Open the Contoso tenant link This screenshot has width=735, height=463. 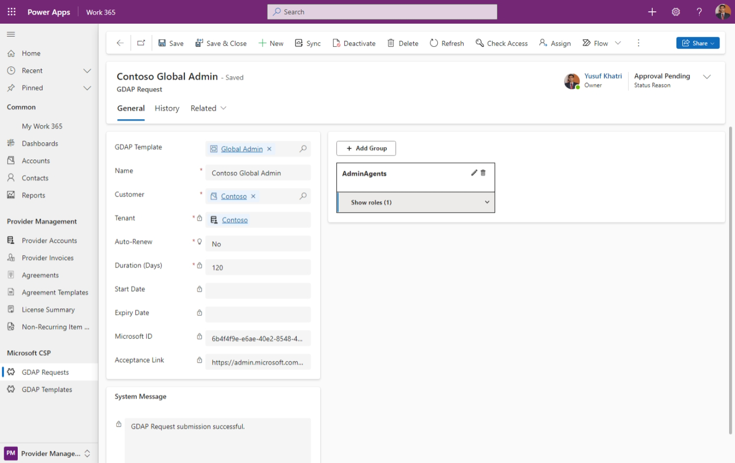[x=235, y=220]
